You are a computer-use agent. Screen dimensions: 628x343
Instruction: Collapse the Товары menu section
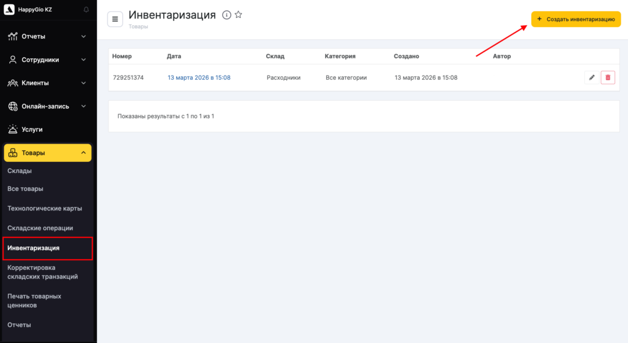click(83, 153)
